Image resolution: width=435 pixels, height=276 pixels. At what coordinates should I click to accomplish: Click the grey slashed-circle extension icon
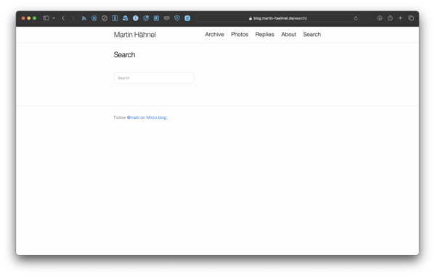click(105, 18)
